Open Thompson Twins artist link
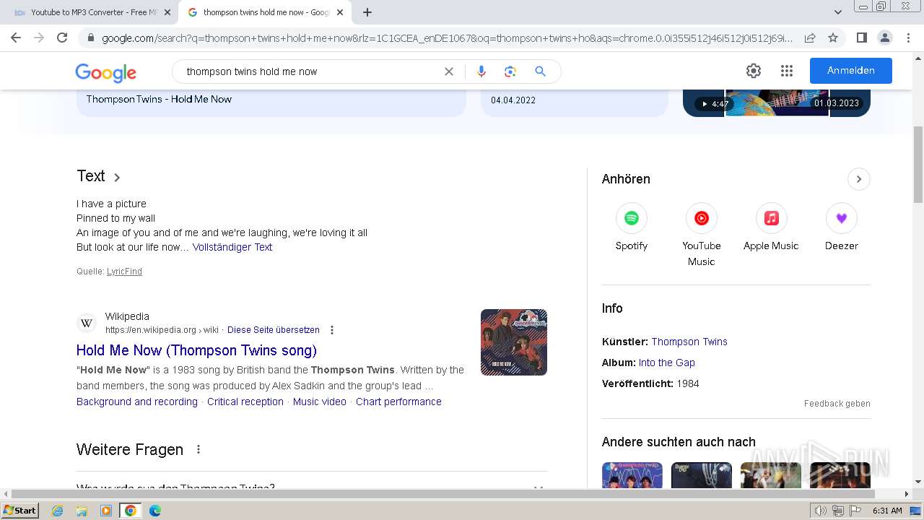The width and height of the screenshot is (924, 520). (x=689, y=342)
